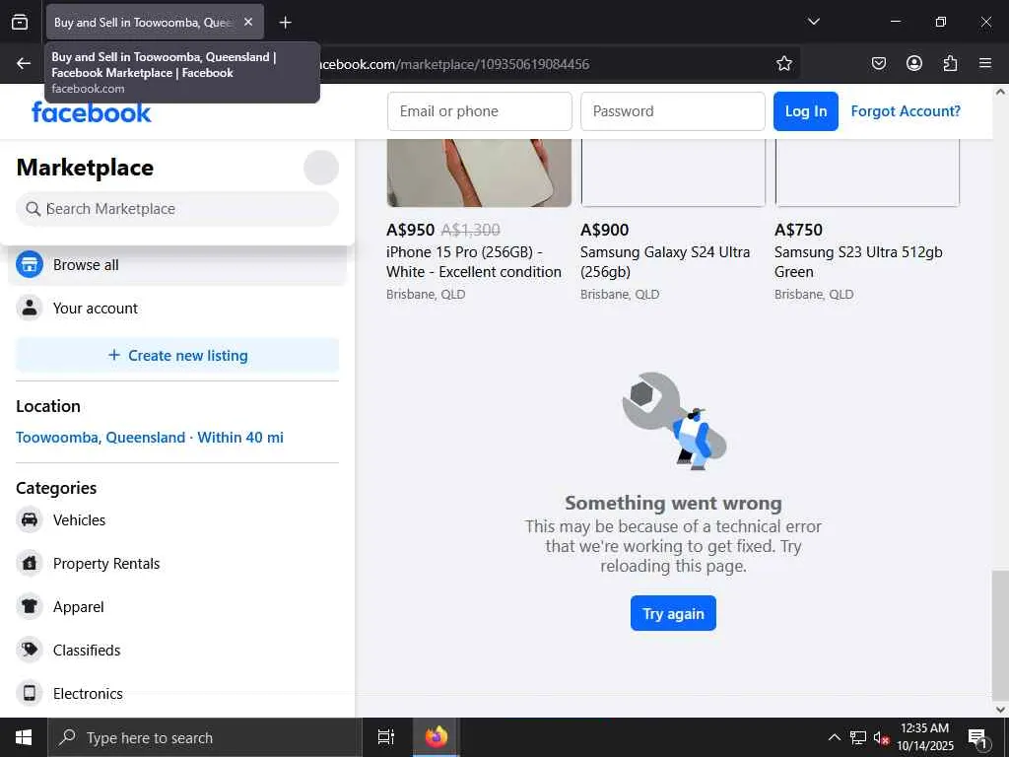Click the Search Marketplace field

pos(177,209)
